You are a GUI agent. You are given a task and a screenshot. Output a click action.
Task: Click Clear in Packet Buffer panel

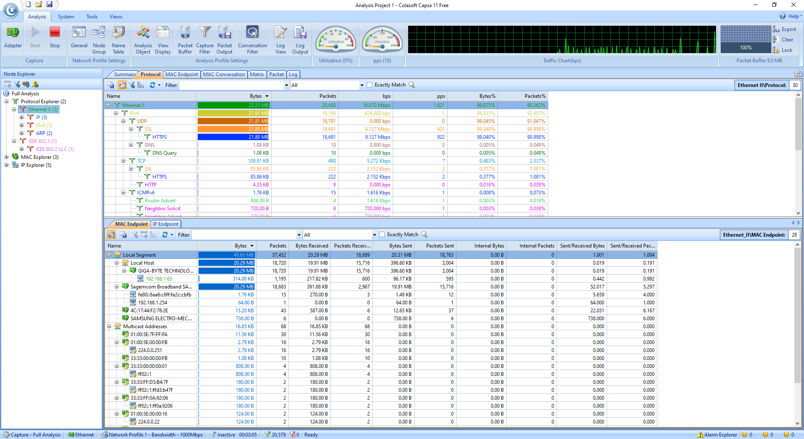(x=783, y=40)
